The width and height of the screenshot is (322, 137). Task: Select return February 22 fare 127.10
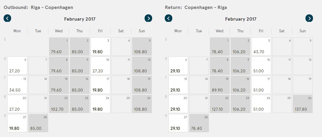220,104
